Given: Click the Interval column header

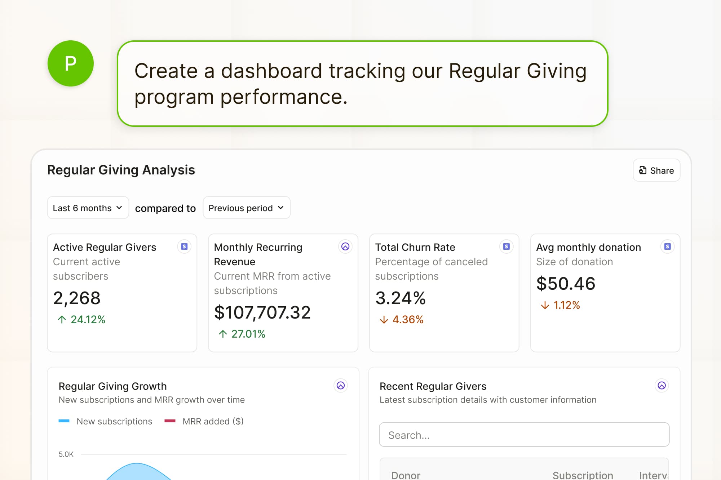Looking at the screenshot, I should tap(653, 474).
